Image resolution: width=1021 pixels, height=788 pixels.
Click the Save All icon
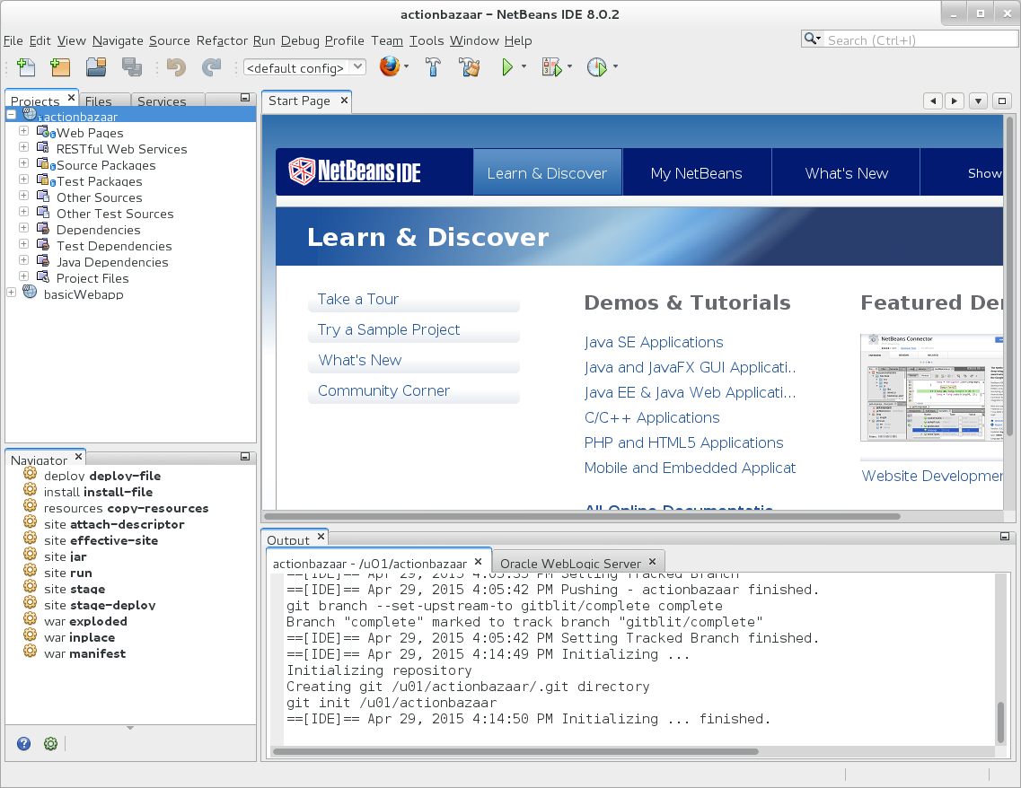coord(130,66)
